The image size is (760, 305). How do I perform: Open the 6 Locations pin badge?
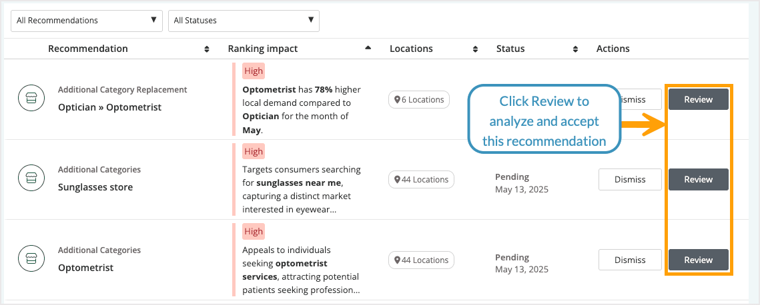(x=419, y=99)
